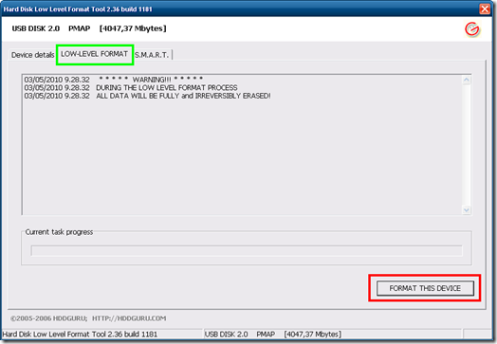
Task: Click the FORMAT THIS DEVICE button
Action: (x=425, y=288)
